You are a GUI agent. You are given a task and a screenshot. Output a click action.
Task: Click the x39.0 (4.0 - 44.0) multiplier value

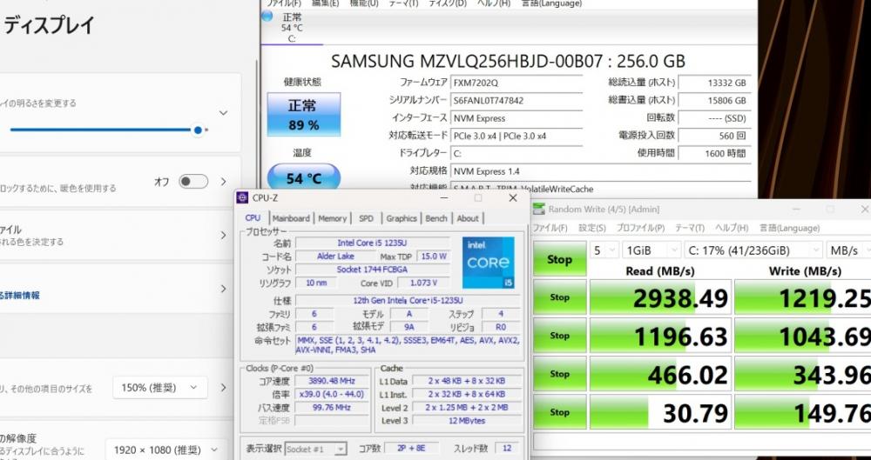coord(332,395)
